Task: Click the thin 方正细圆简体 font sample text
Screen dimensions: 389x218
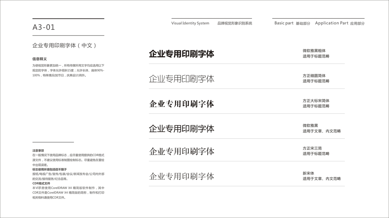Action: (181, 79)
